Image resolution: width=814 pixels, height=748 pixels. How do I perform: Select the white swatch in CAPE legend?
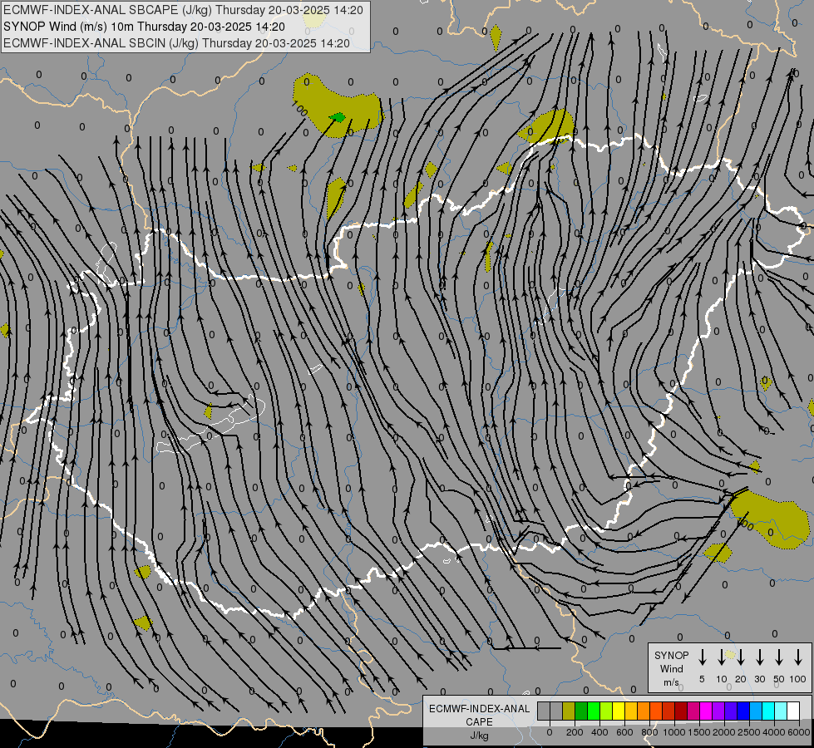(x=794, y=711)
